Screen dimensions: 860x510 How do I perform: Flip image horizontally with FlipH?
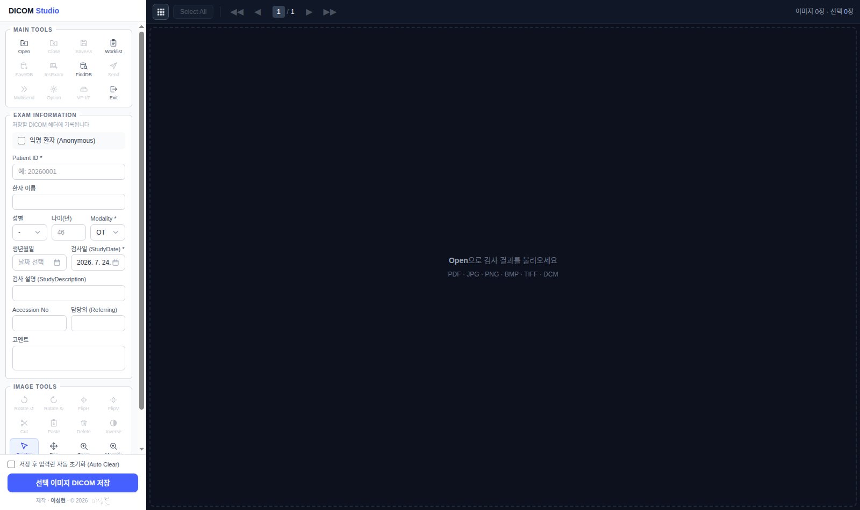click(84, 403)
